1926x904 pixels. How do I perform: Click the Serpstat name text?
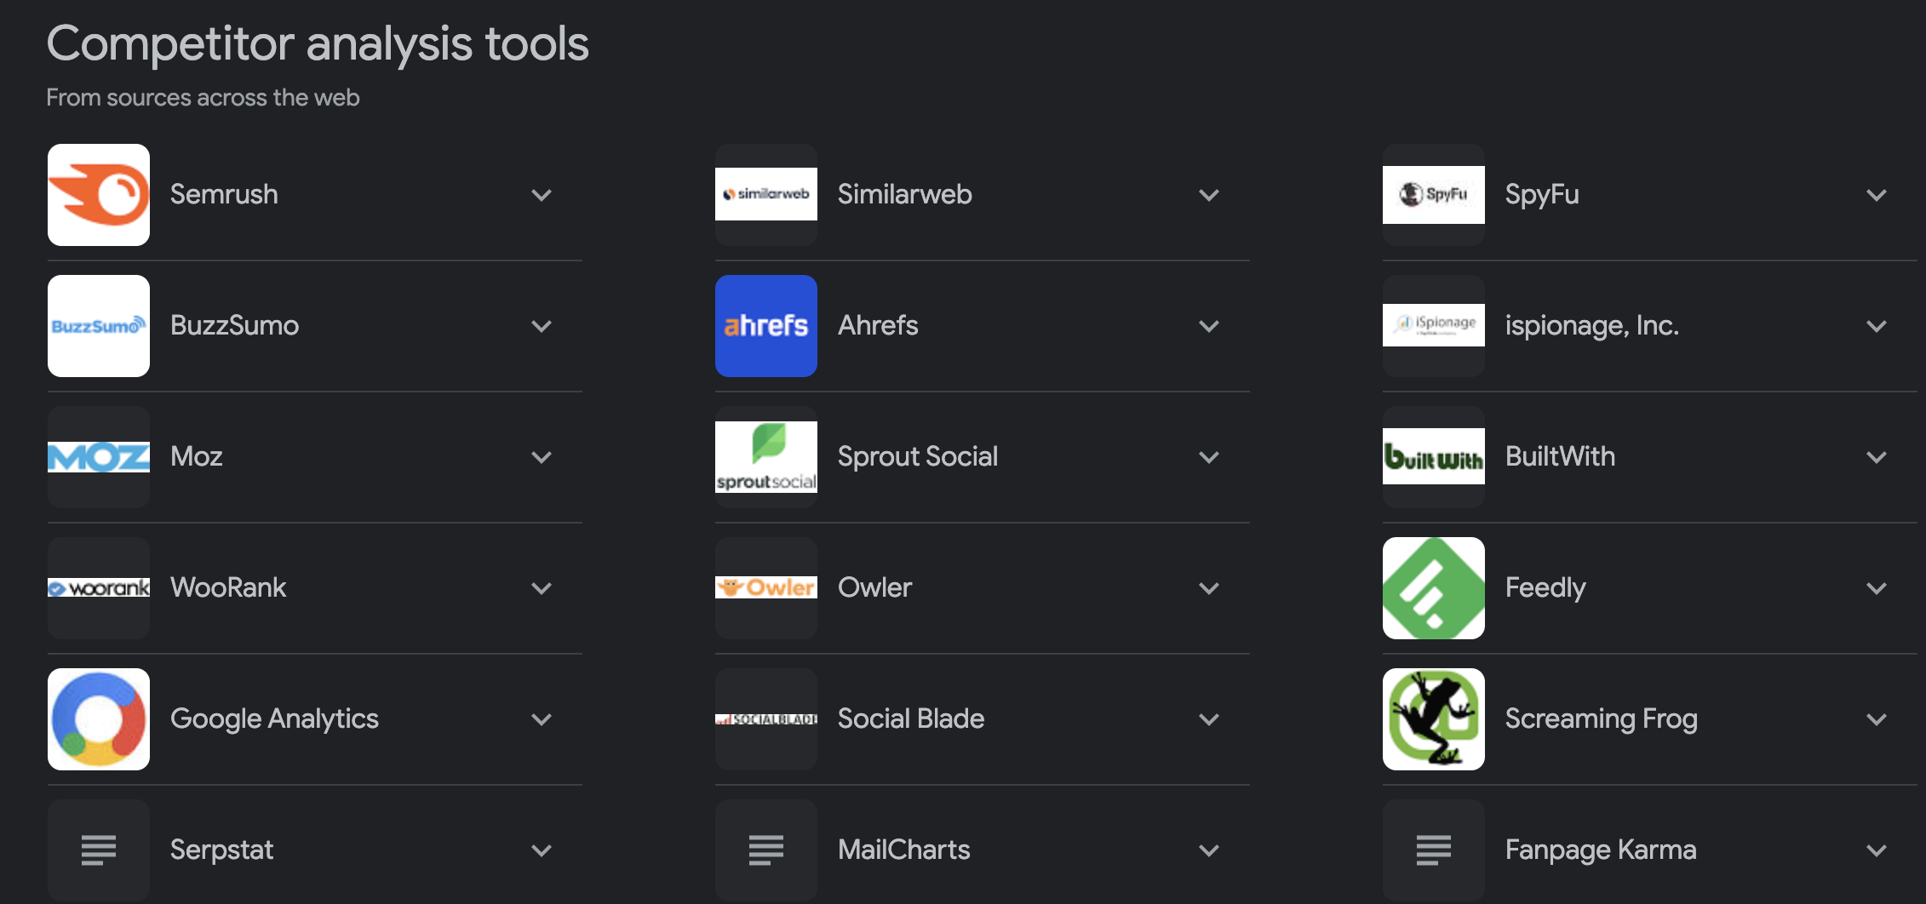coord(222,850)
